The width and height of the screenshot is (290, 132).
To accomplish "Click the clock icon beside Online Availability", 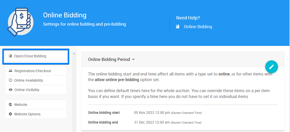I will (x=10, y=80).
